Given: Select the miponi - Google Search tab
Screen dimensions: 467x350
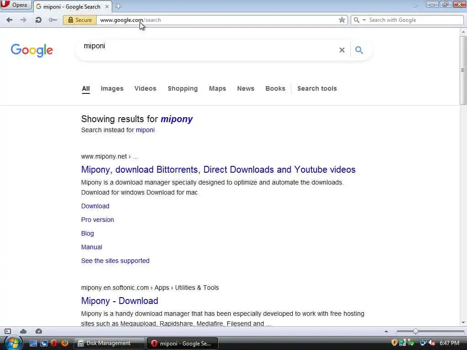Looking at the screenshot, I should 72,6.
